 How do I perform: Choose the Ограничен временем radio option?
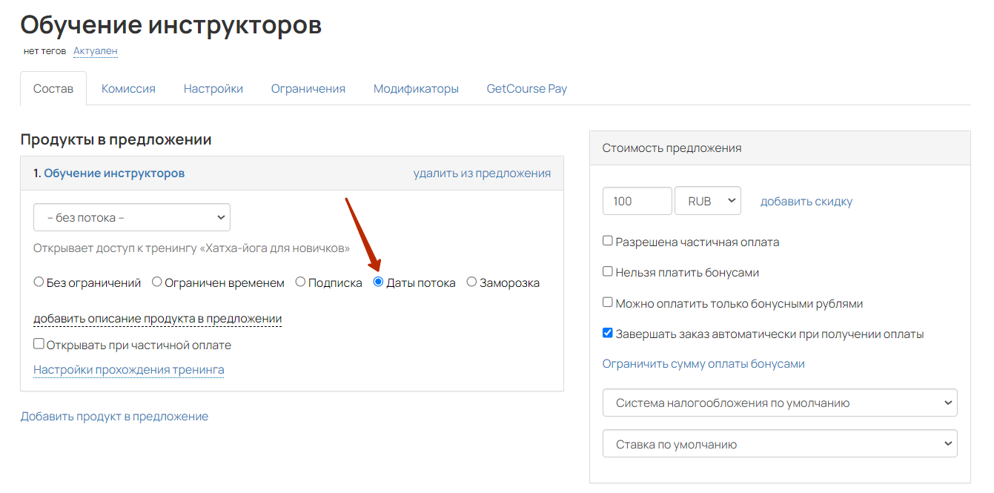tap(157, 282)
